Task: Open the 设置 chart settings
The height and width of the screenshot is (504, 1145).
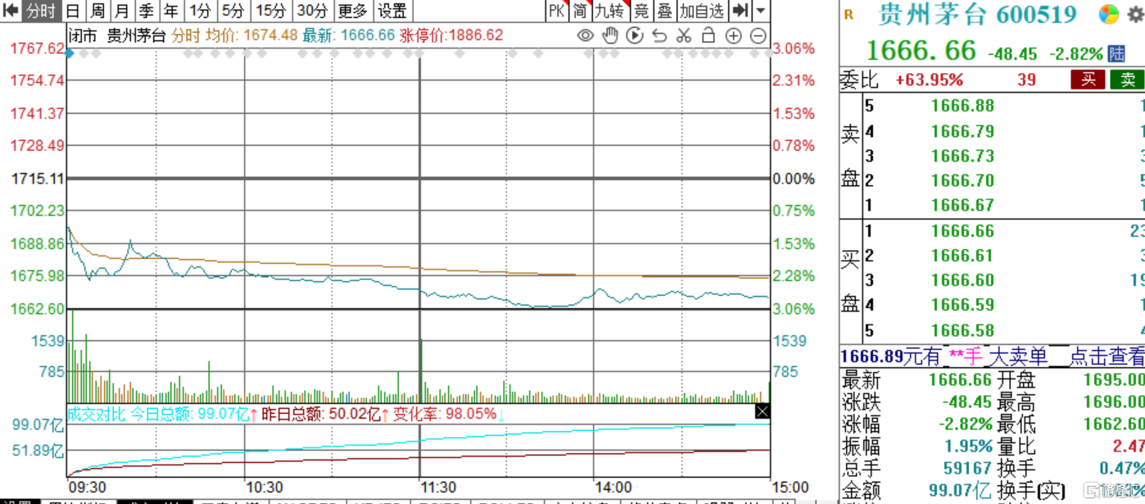Action: click(x=392, y=11)
